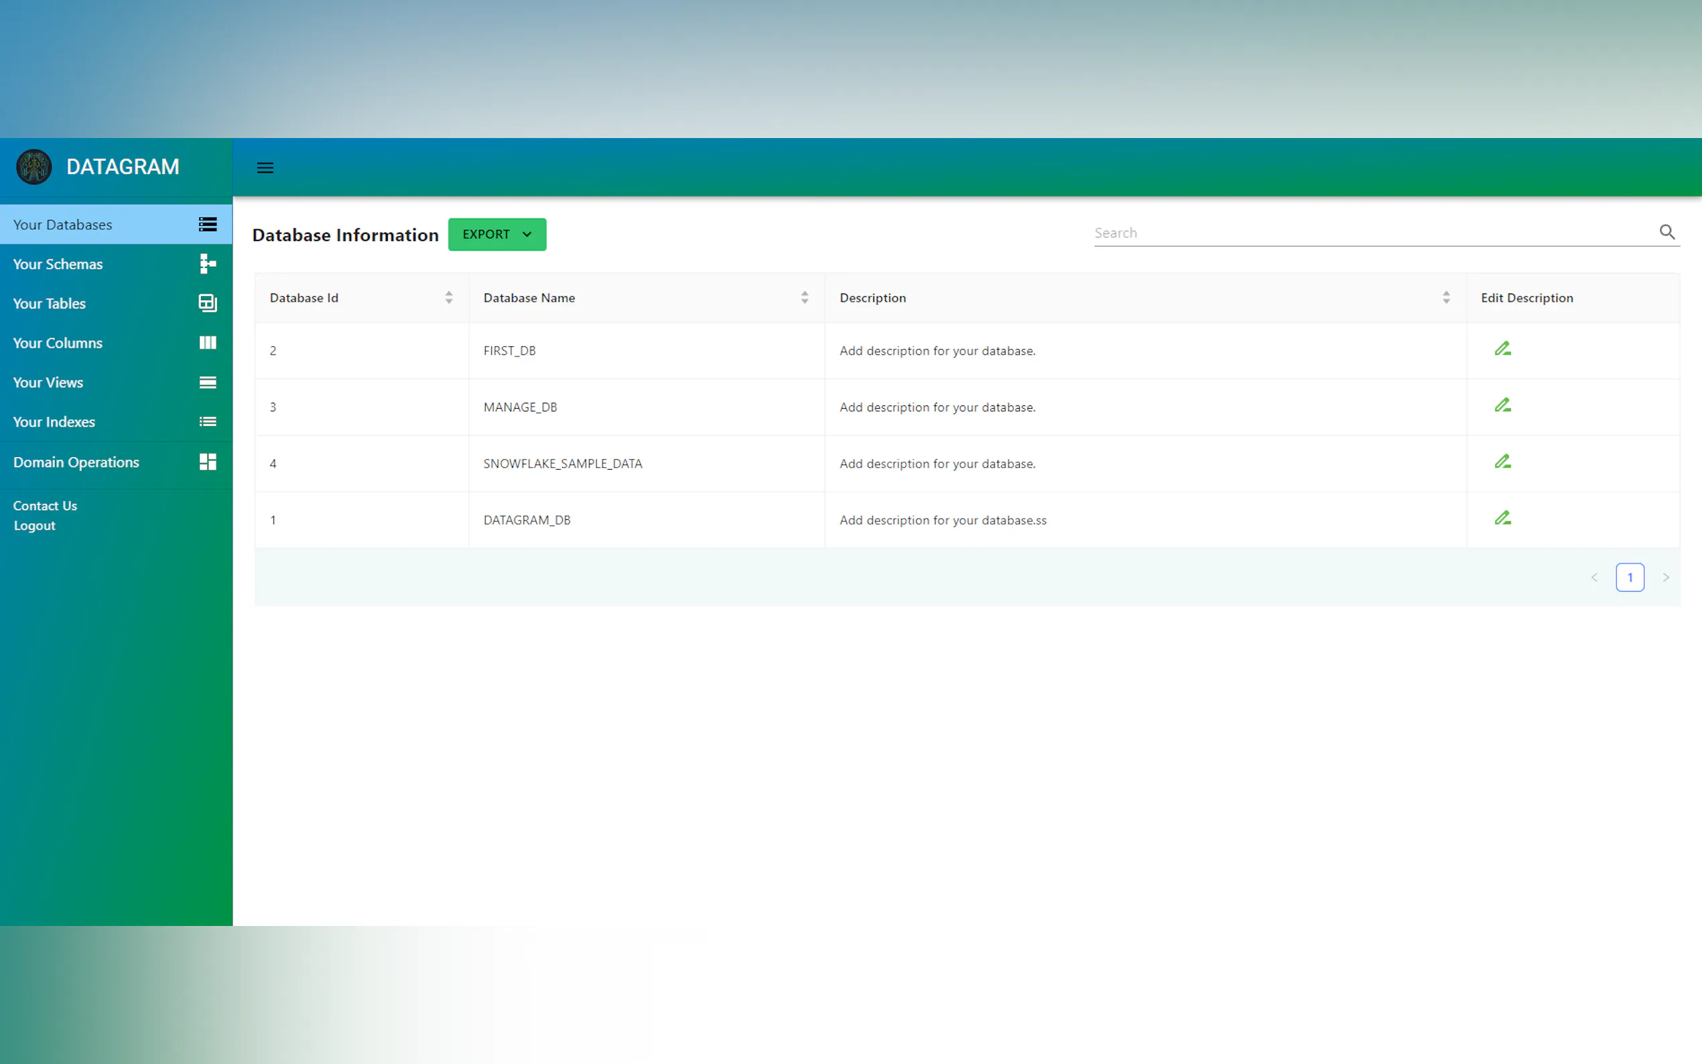Click the Your Schemas tree icon

(207, 264)
